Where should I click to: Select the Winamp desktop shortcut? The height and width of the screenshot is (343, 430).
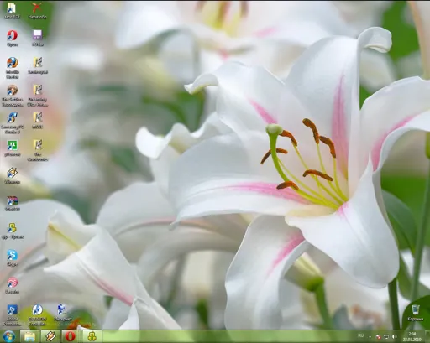point(12,175)
